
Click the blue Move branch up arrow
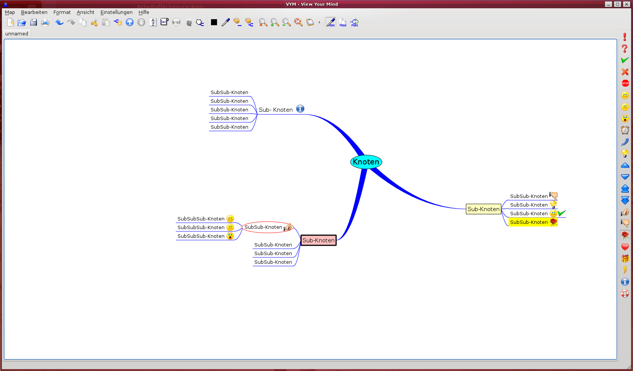click(x=130, y=23)
